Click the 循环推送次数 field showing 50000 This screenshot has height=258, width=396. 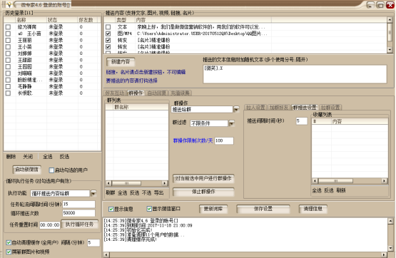(x=78, y=213)
